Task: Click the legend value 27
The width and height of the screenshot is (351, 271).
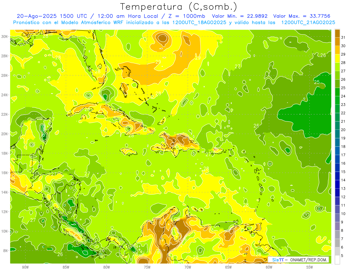Action: click(343, 71)
